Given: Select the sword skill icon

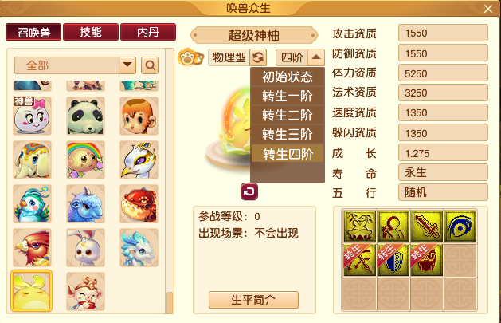Looking at the screenshot, I should (426, 226).
